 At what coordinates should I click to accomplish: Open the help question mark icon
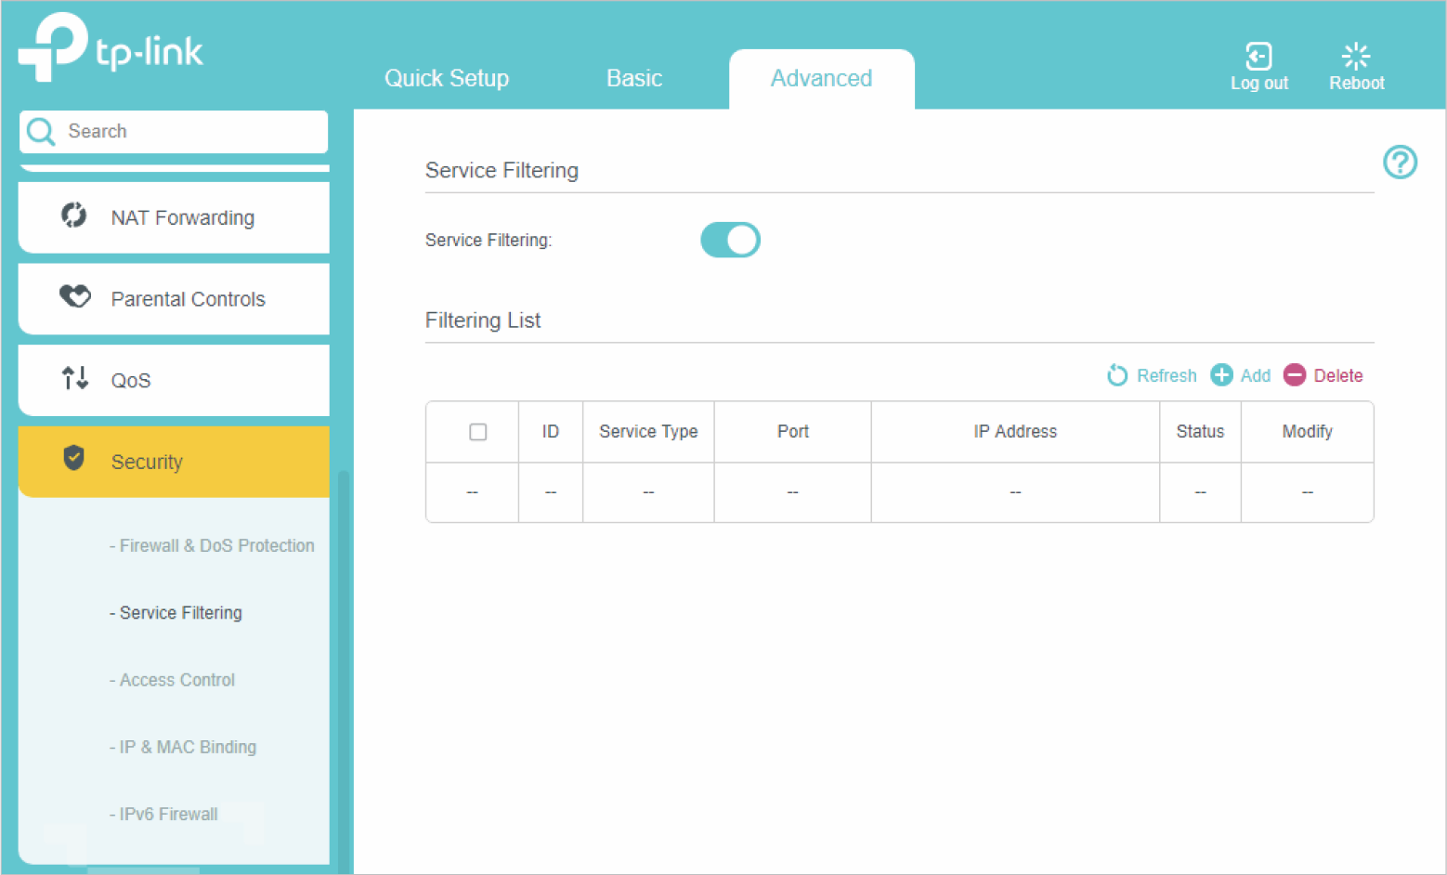1399,163
